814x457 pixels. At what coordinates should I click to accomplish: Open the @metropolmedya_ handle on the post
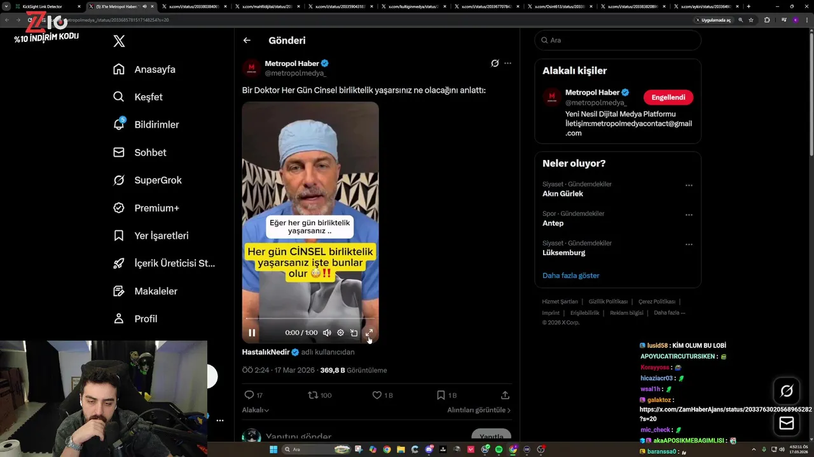click(295, 73)
